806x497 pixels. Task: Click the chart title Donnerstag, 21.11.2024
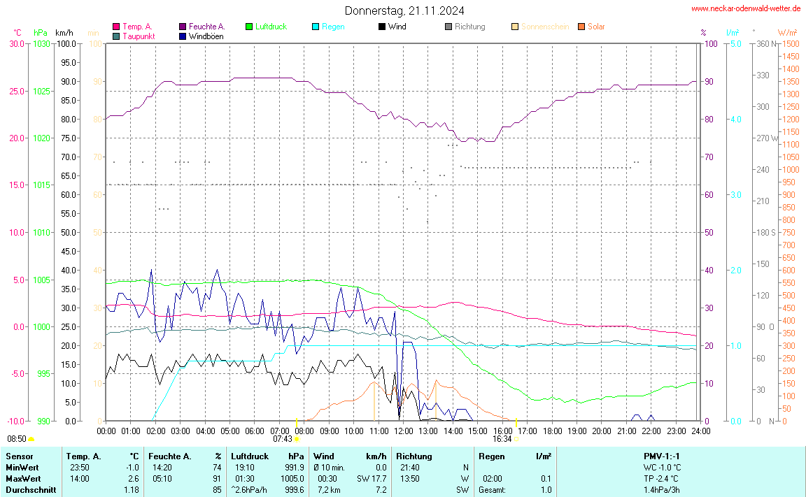pyautogui.click(x=404, y=10)
